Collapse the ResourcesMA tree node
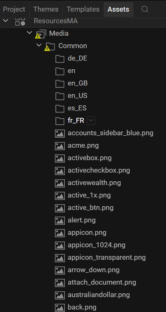The height and width of the screenshot is (312, 166). pos(6,20)
